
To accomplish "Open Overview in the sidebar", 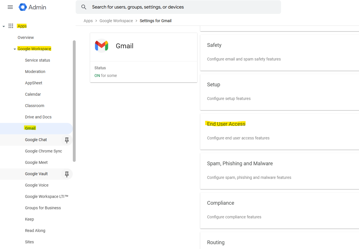I will [x=26, y=37].
